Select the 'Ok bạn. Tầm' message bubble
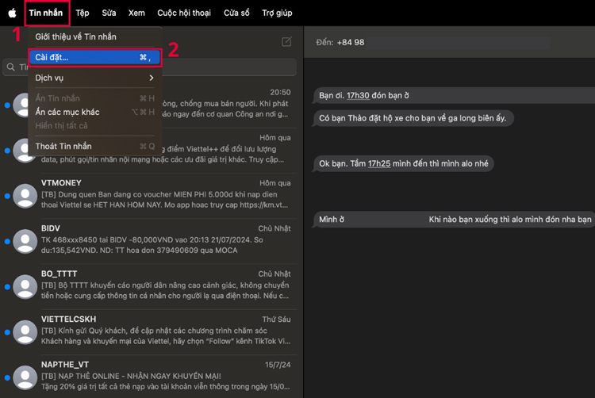The height and width of the screenshot is (398, 595). point(403,164)
